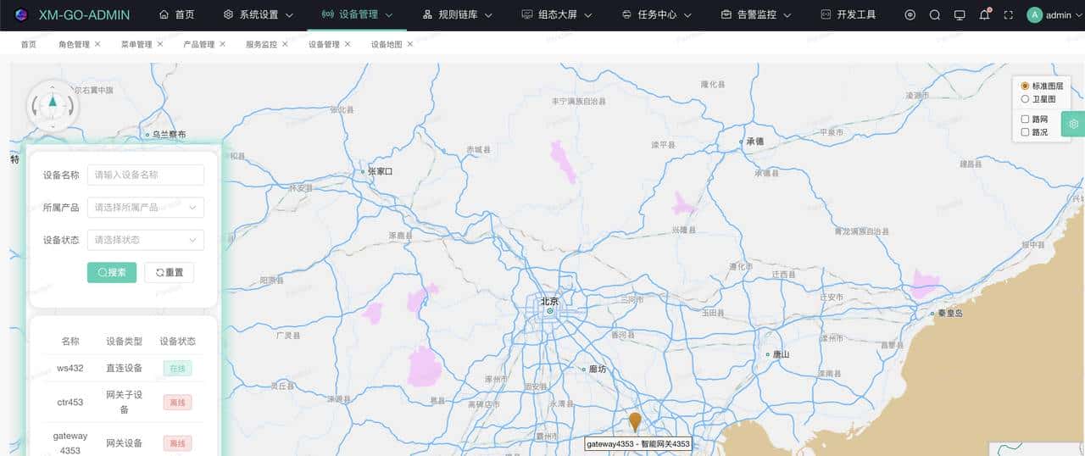Click the gateway4353 - 智能网关4353 label
The width and height of the screenshot is (1085, 456).
[638, 443]
